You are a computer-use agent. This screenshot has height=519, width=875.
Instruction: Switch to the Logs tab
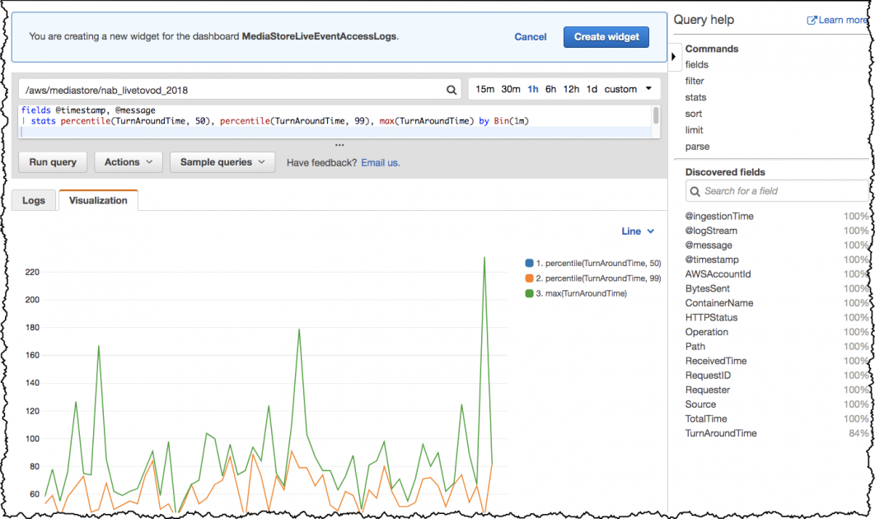pyautogui.click(x=34, y=200)
